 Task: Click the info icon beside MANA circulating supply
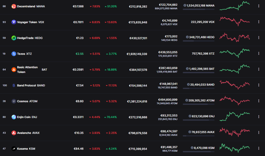(185, 5)
